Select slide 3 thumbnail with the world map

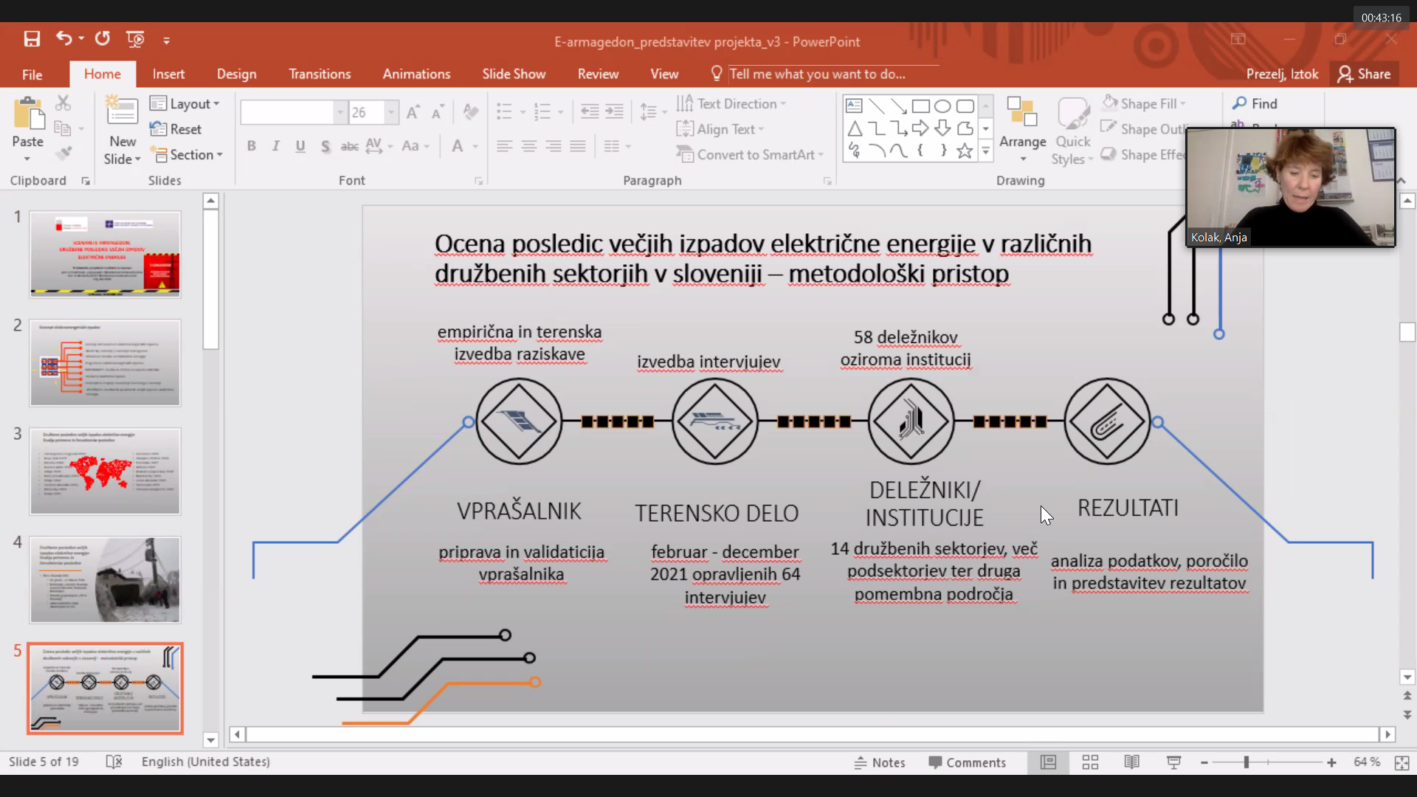[x=105, y=471]
